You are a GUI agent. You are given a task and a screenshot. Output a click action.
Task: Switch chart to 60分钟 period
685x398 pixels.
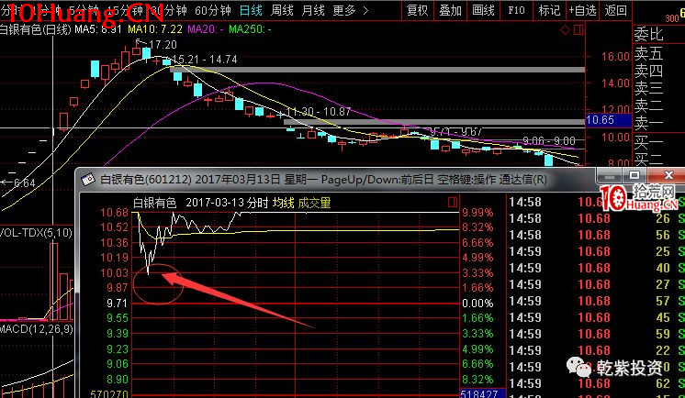213,10
